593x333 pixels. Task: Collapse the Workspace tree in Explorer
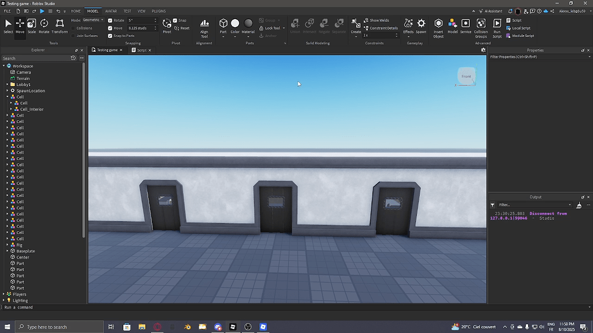pos(5,65)
